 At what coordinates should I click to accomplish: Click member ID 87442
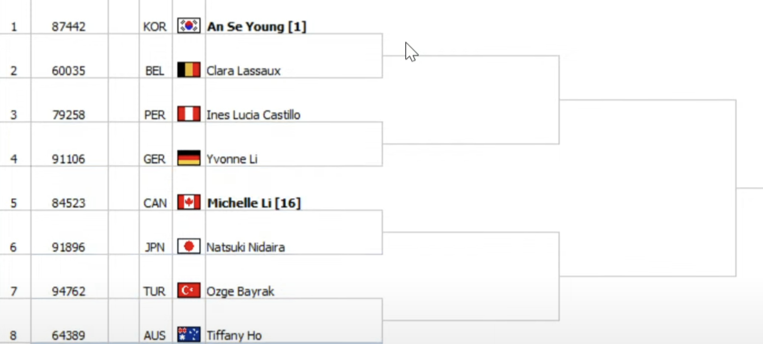[69, 26]
